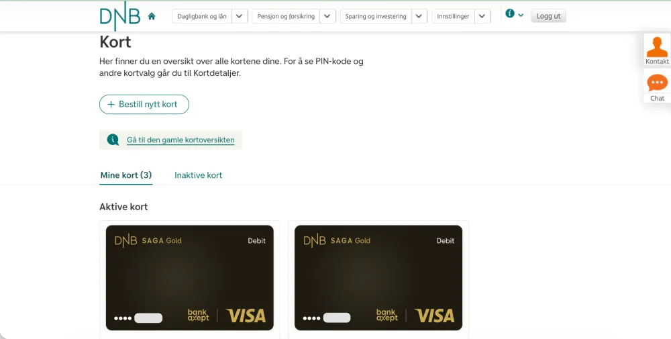Screen dimensions: 671x339
Task: Open the Sparing og investering menu
Action: click(376, 16)
